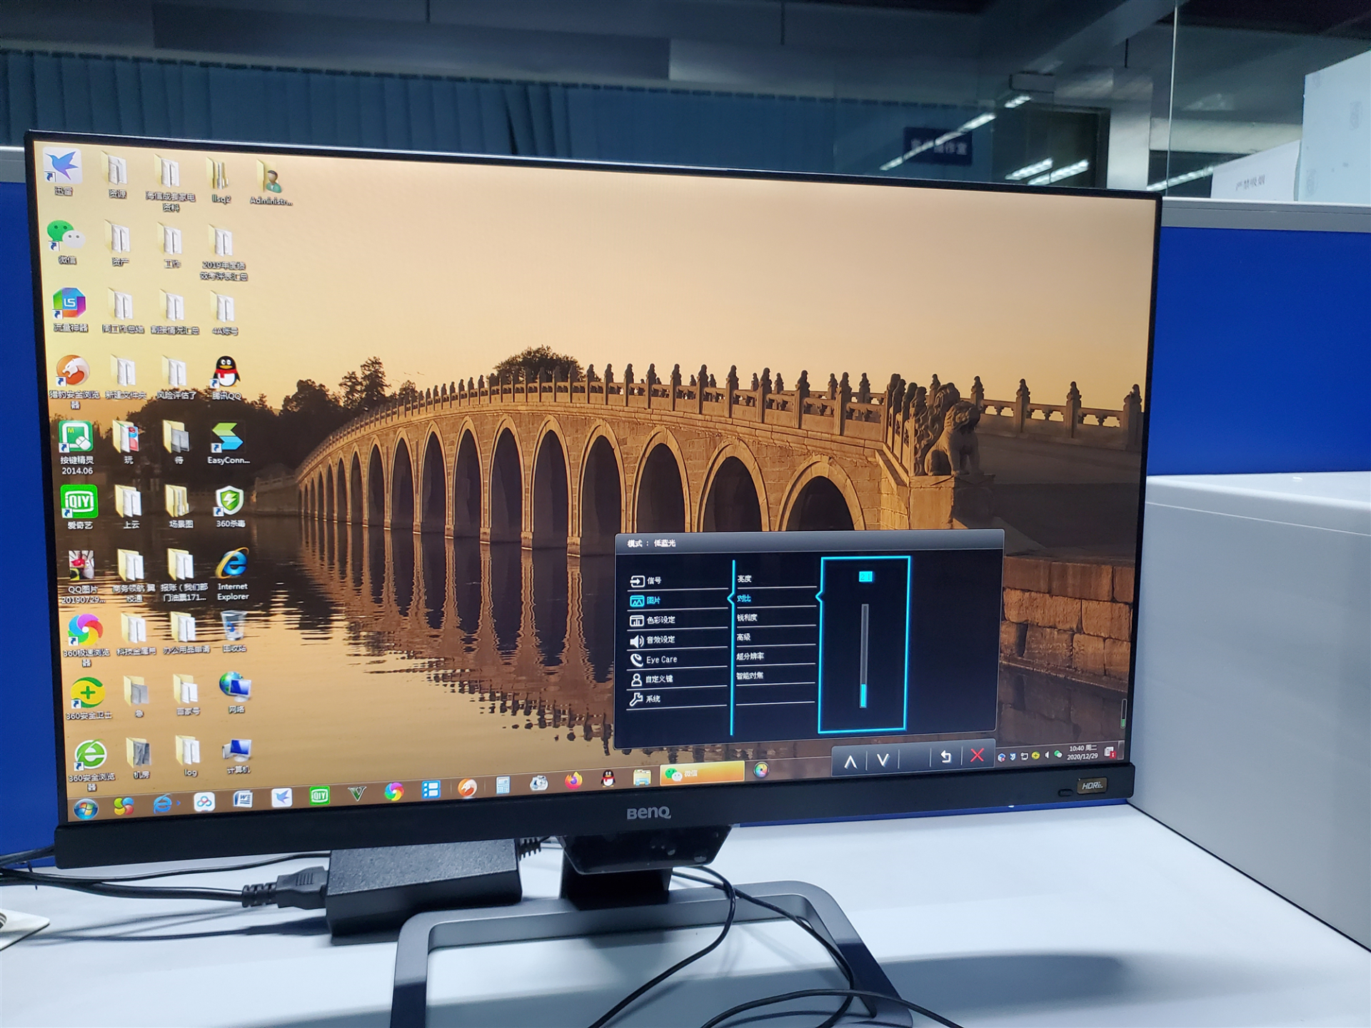Close the OSD with red X
Screen dimensions: 1371x1028
click(x=978, y=755)
